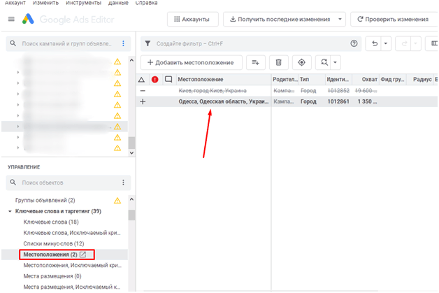Expand the highlighted campaign tree row
Image resolution: width=439 pixels, height=293 pixels.
coord(18,127)
